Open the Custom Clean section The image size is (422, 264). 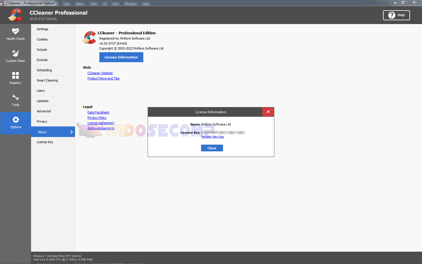coord(16,57)
